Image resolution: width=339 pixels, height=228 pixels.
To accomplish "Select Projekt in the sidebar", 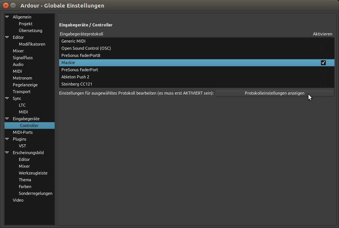I will tap(26, 24).
